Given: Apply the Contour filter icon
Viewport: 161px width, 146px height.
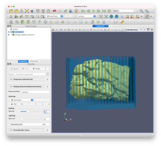Looking at the screenshot, I should click(x=17, y=22).
